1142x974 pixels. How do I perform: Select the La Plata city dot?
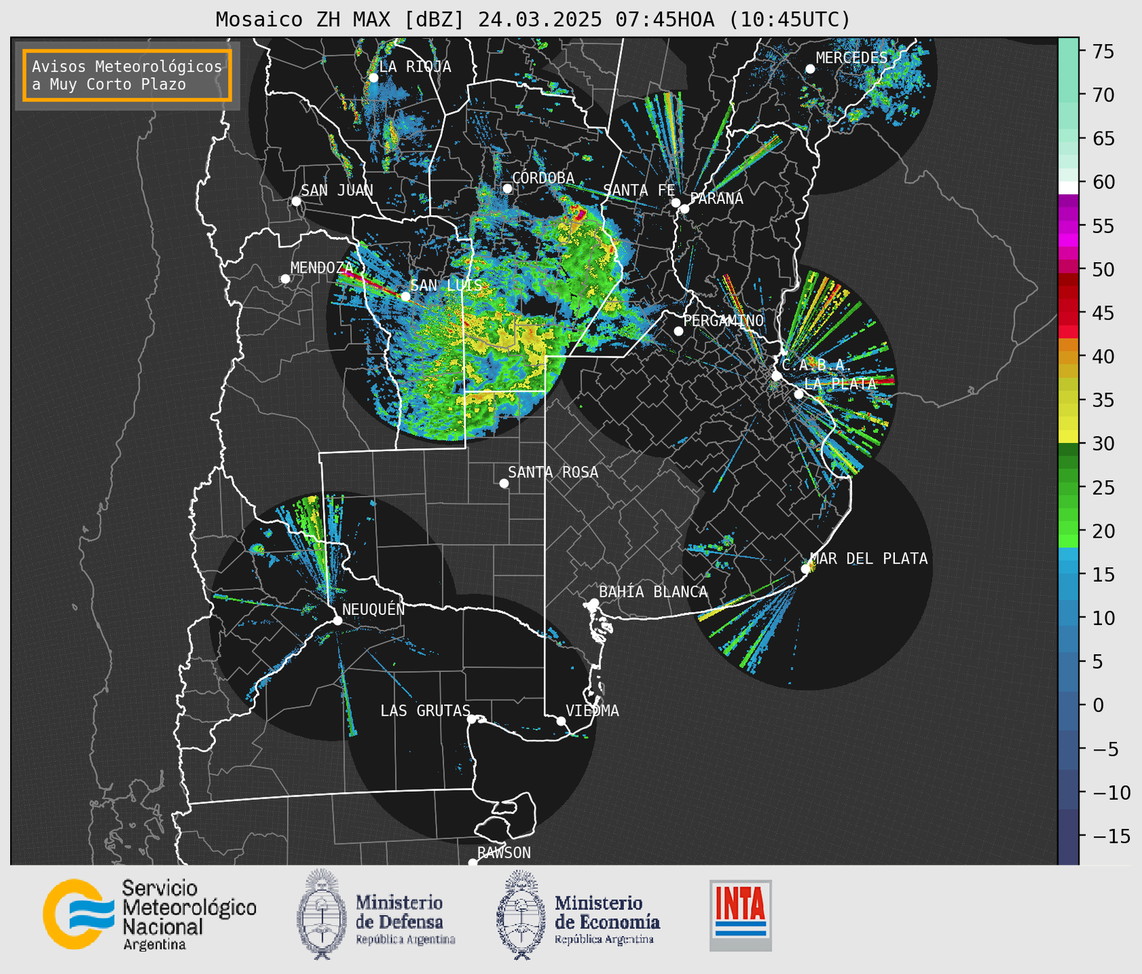tap(799, 394)
